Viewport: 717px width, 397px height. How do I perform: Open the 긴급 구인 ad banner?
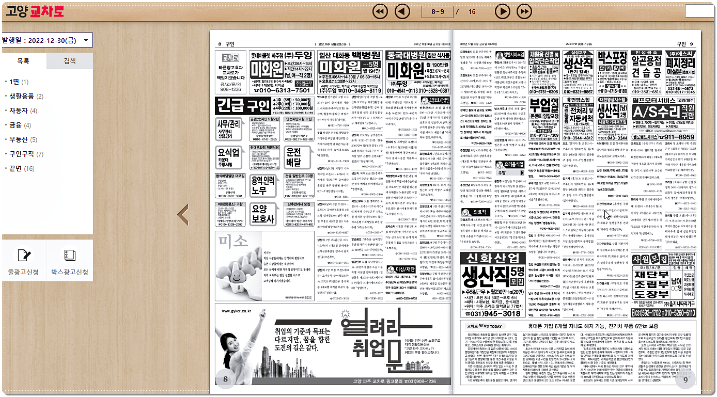click(264, 106)
